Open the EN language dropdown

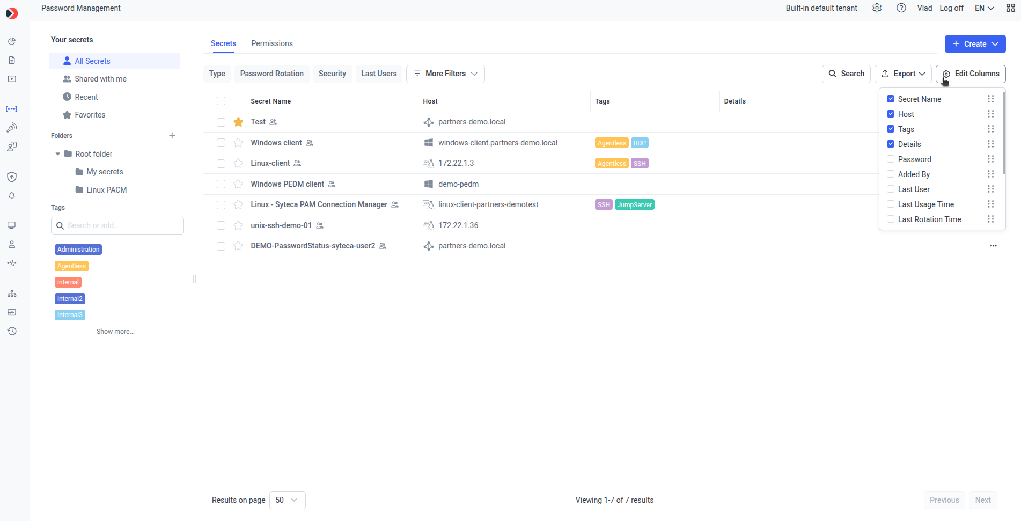[x=985, y=8]
